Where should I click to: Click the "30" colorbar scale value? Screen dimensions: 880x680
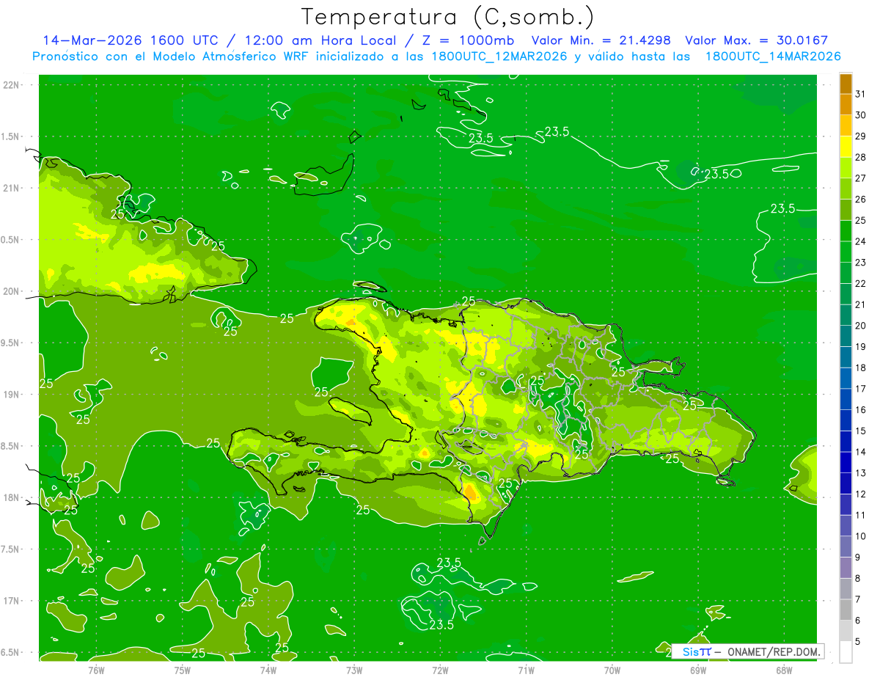(861, 115)
